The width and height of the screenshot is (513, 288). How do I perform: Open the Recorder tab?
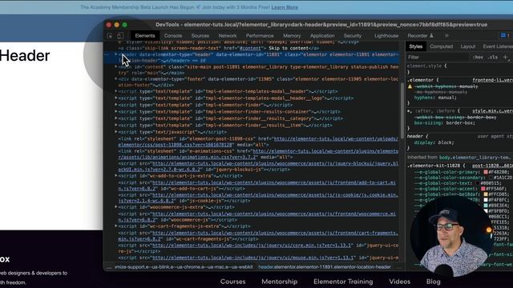[x=420, y=35]
